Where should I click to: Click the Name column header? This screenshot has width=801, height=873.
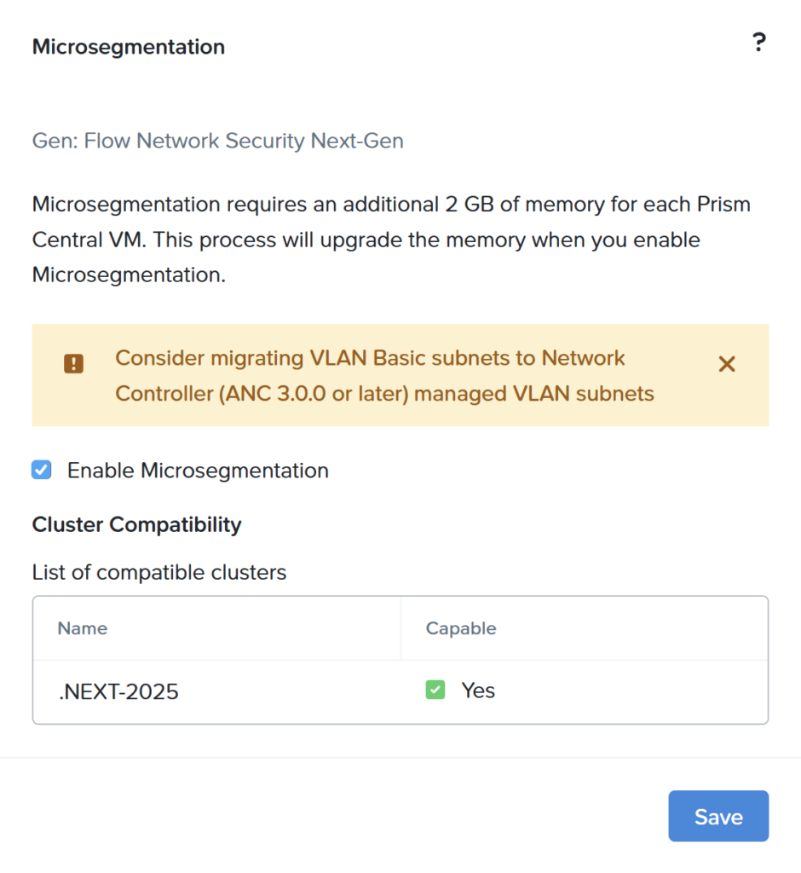(83, 628)
